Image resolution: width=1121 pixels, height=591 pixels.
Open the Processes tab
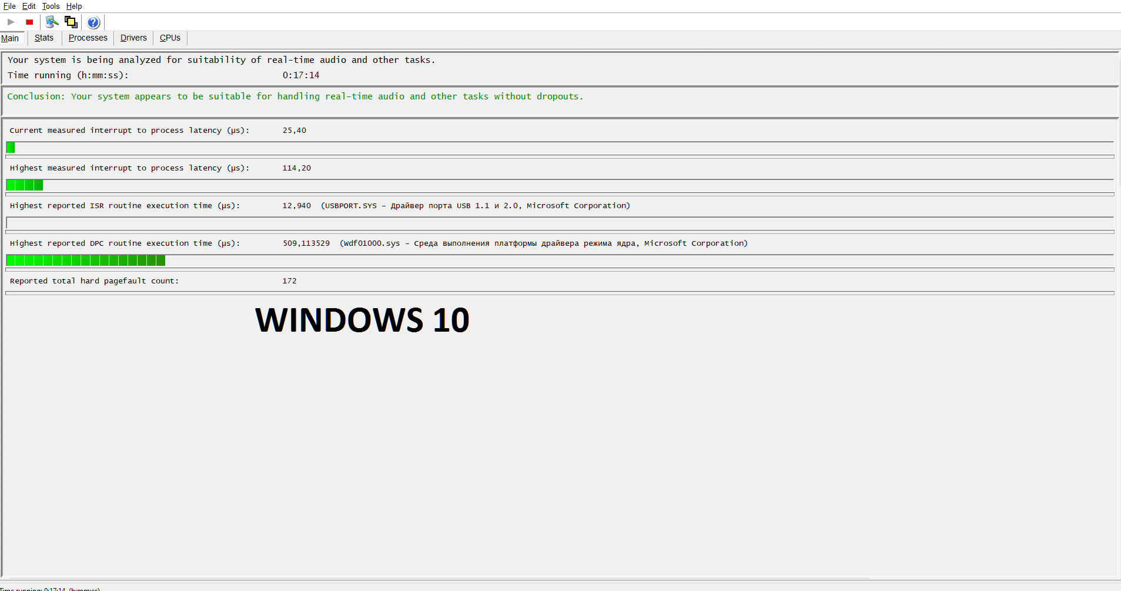[x=88, y=38]
